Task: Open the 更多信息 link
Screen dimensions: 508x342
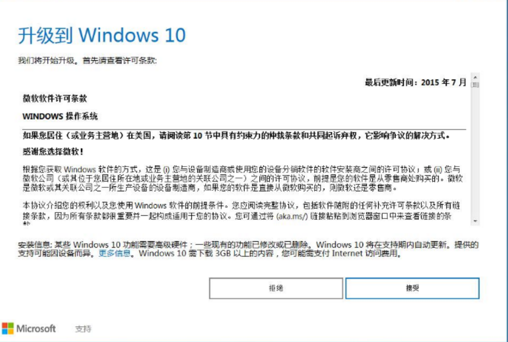Action: [114, 253]
